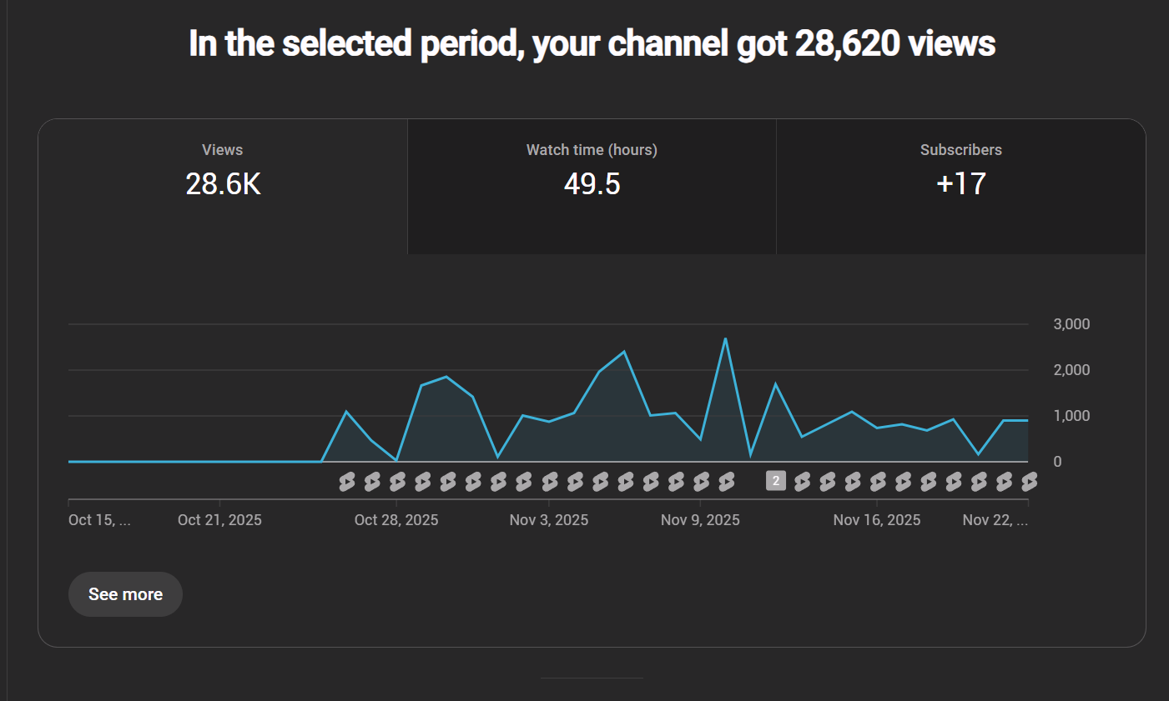Screen dimensions: 1169x701
Task: Click the second Shorts marker on the timeline
Action: pyautogui.click(x=372, y=481)
